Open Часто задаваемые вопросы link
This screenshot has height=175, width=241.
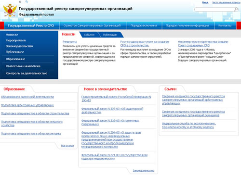tap(226, 2)
